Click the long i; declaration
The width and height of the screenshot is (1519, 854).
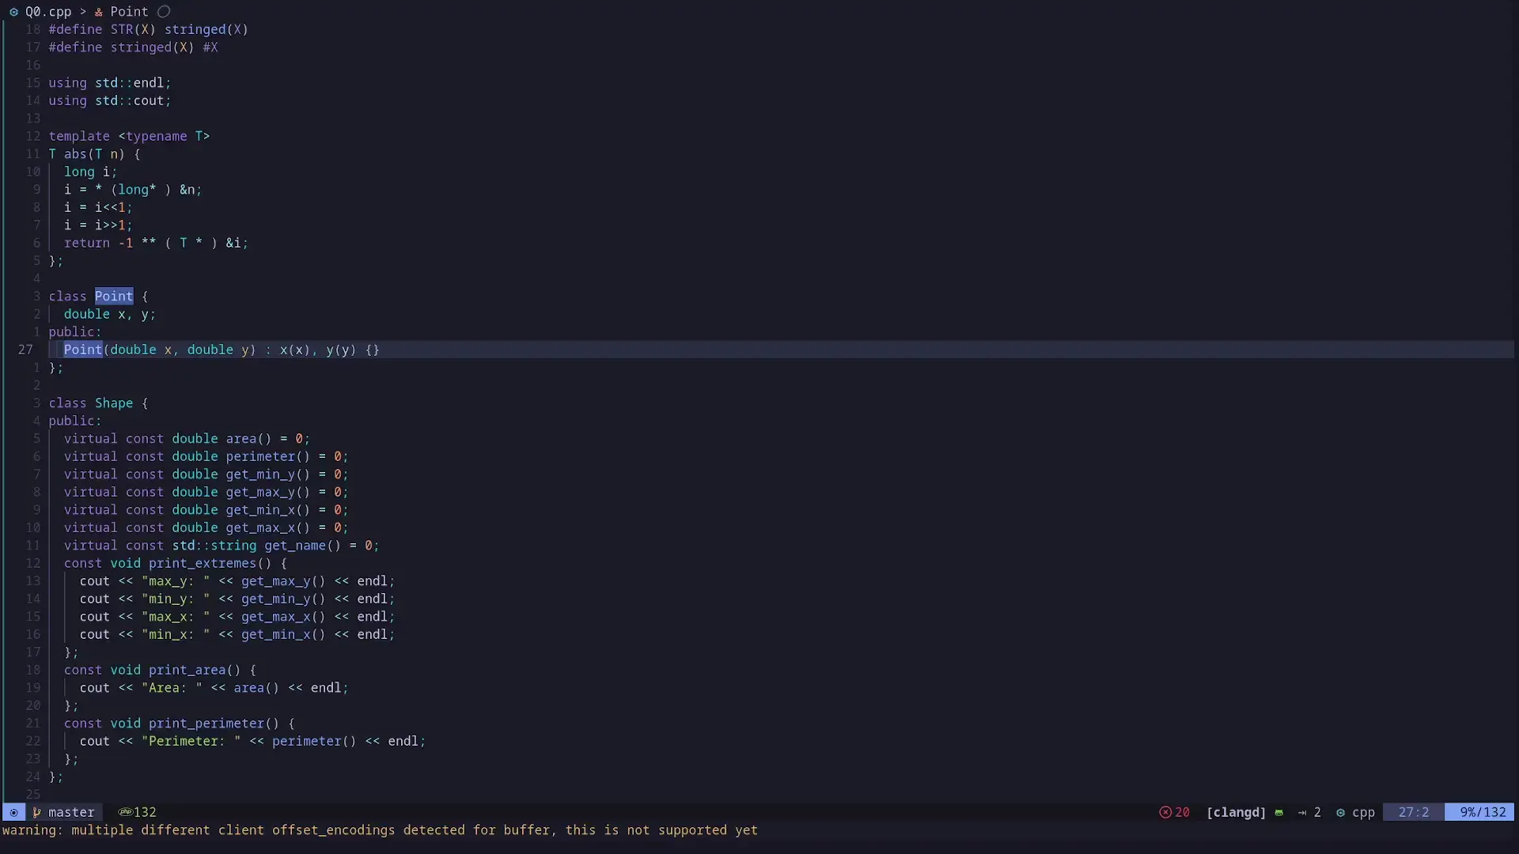[90, 172]
